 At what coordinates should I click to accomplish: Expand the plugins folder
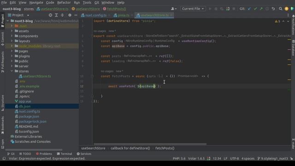(x=12, y=56)
